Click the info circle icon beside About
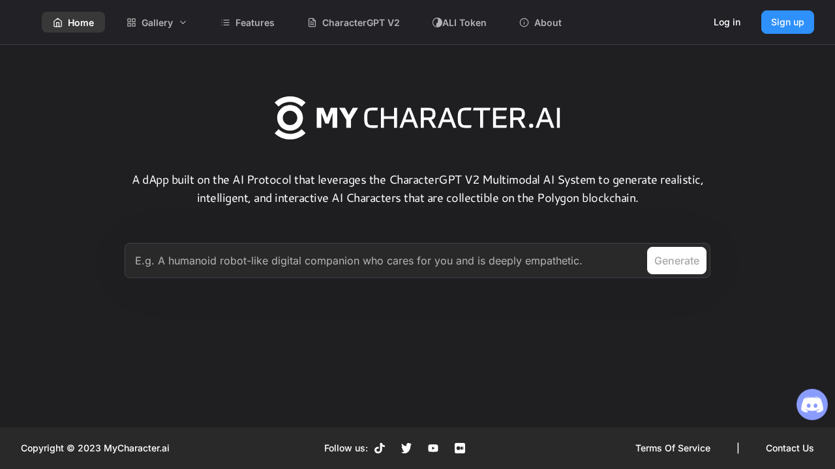The image size is (835, 469). pyautogui.click(x=524, y=23)
